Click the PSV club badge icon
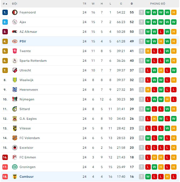Viewport: 180px width, 182px height. click(x=15, y=41)
